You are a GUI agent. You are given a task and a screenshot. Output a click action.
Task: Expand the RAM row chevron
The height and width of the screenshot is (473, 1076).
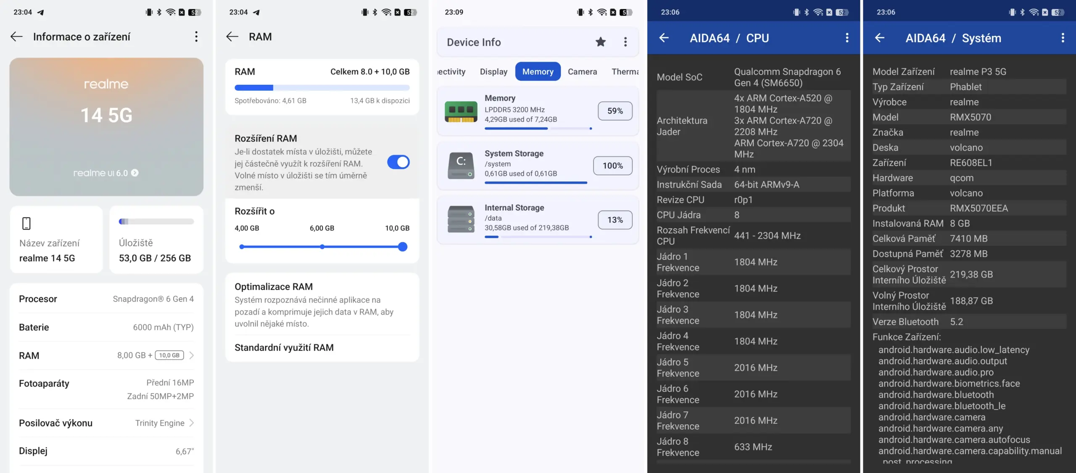192,355
